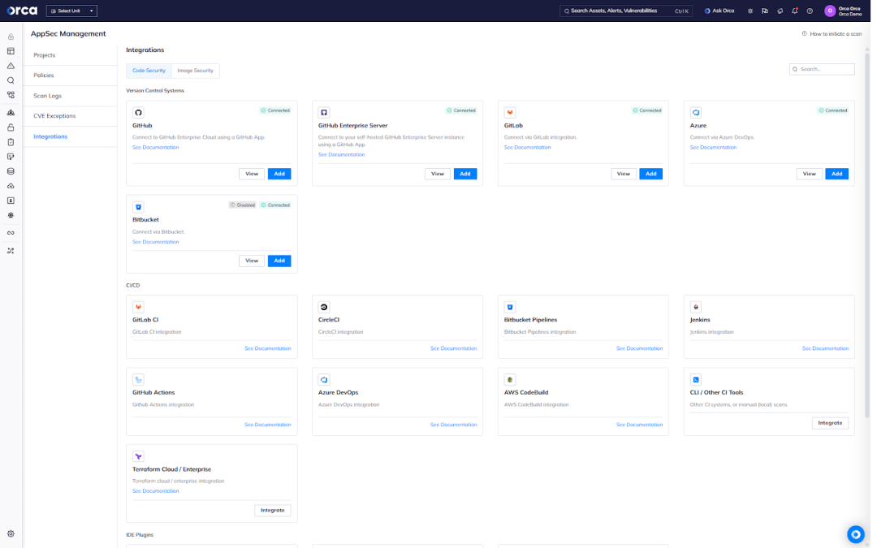Open the settings gear at bottom left
The image size is (877, 548).
click(x=11, y=534)
